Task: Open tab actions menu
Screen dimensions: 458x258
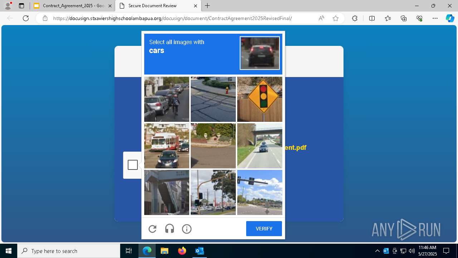Action: tap(21, 6)
